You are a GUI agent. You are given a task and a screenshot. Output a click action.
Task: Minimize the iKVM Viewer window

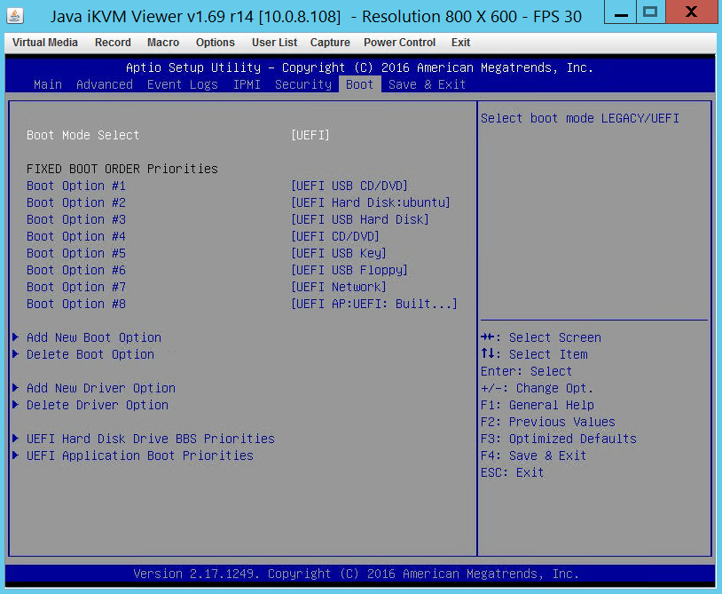621,12
